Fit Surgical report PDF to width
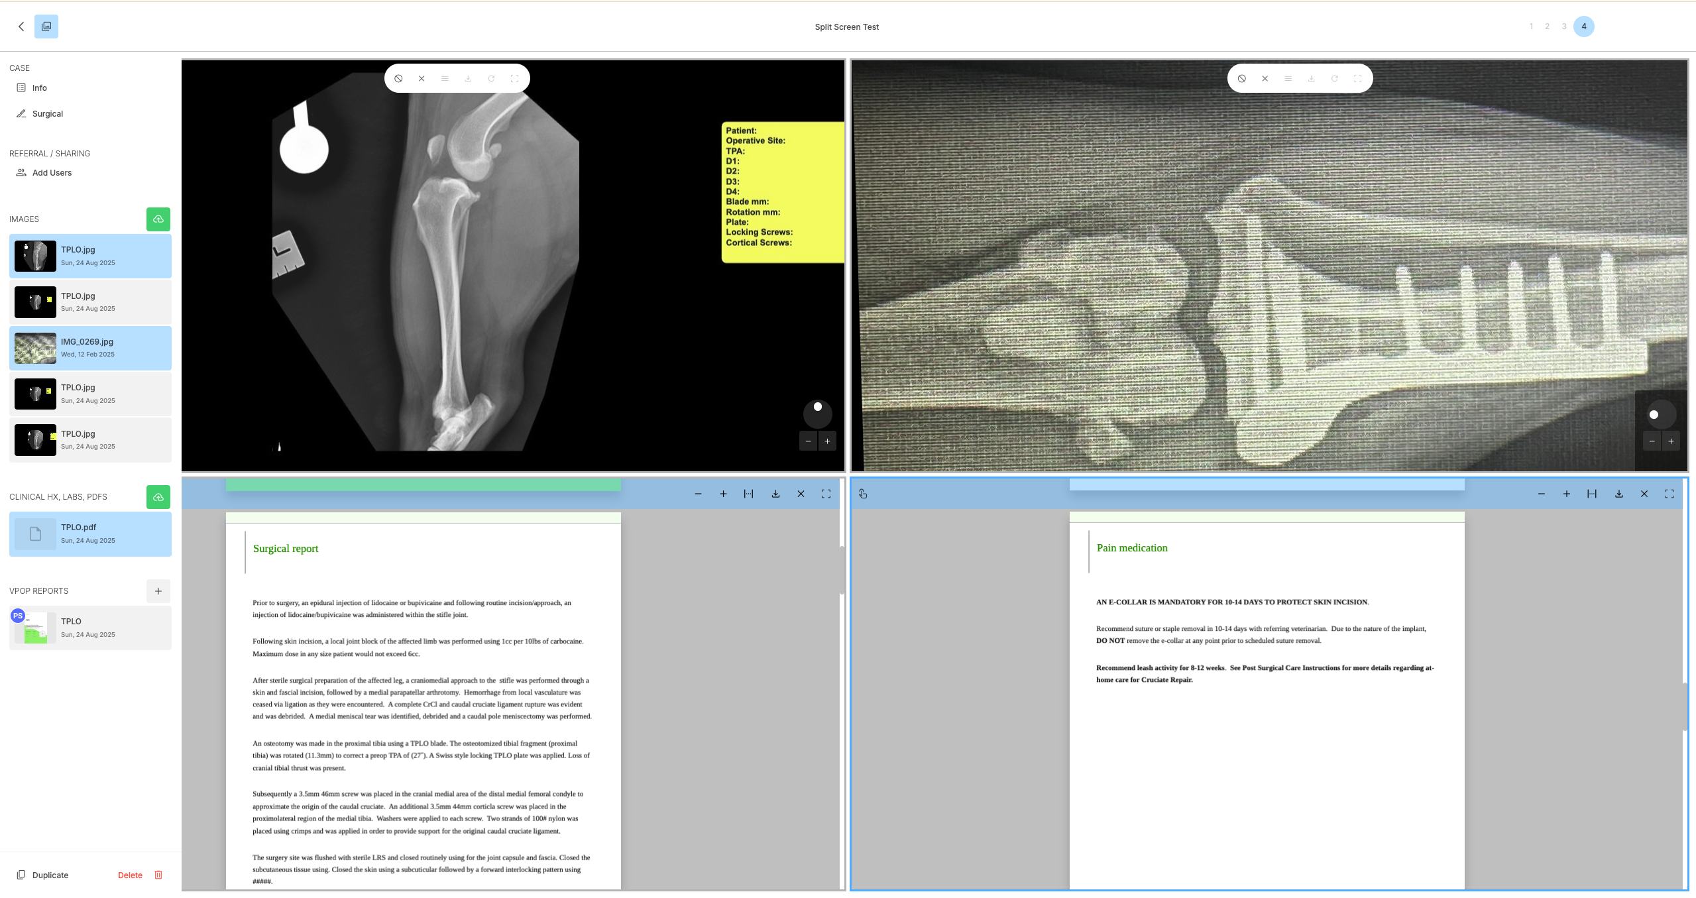This screenshot has width=1696, height=898. tap(748, 494)
